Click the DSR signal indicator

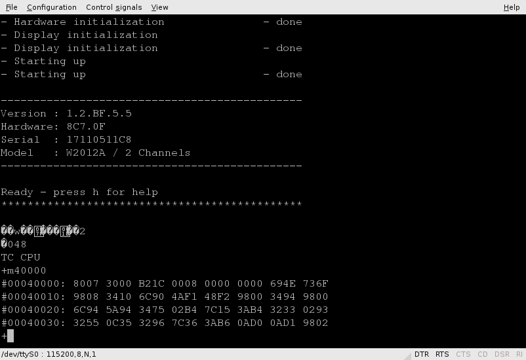502,354
